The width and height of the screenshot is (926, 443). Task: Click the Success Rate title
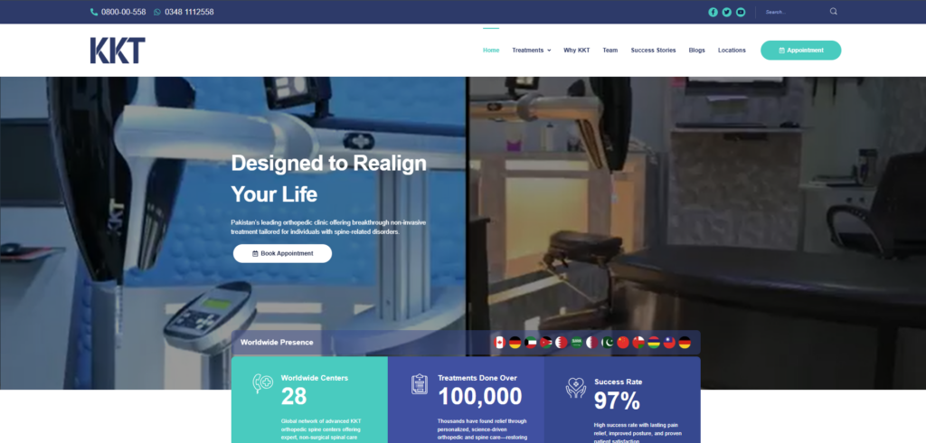(x=619, y=382)
